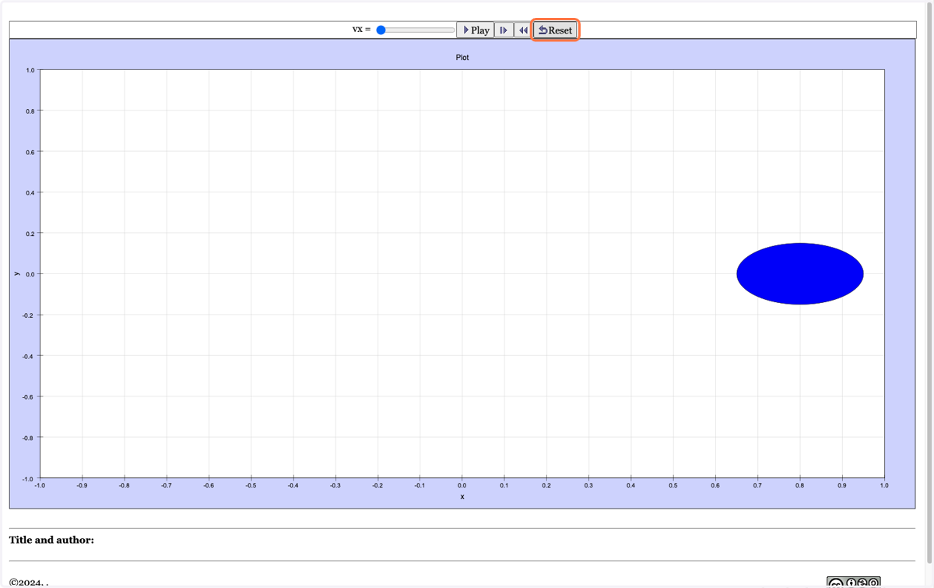Click x-axis tick label 0.5

tap(673, 485)
